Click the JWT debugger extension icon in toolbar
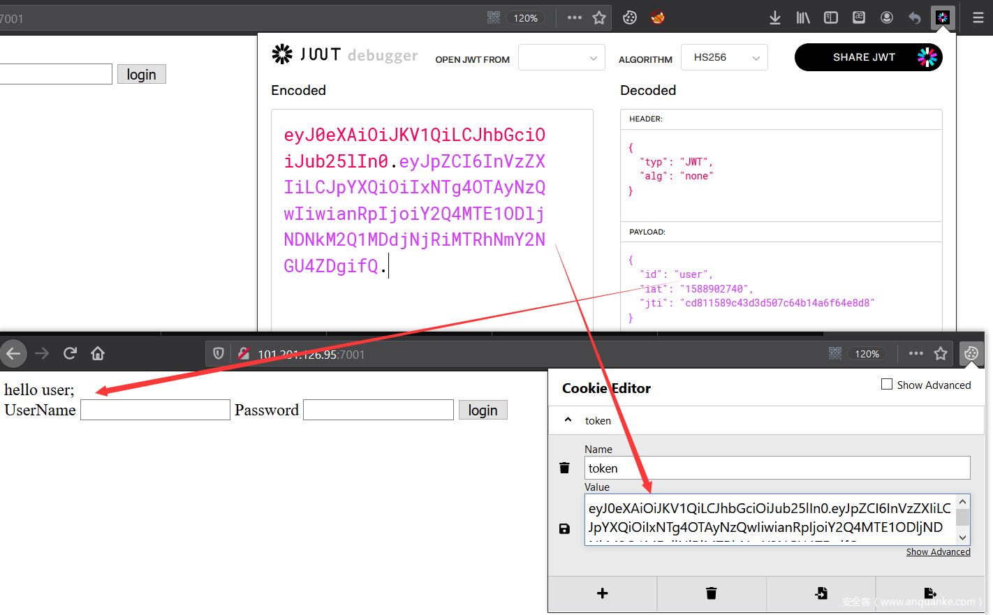The height and width of the screenshot is (615, 993). click(x=942, y=18)
